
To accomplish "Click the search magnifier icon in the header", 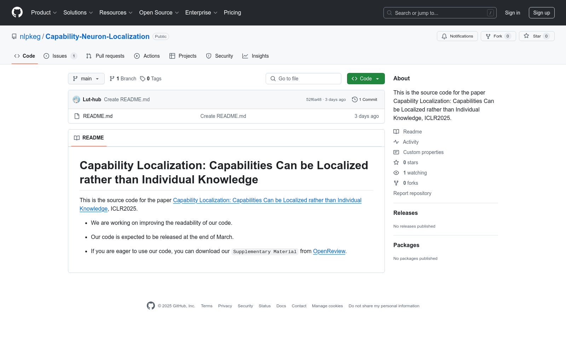I will point(389,13).
